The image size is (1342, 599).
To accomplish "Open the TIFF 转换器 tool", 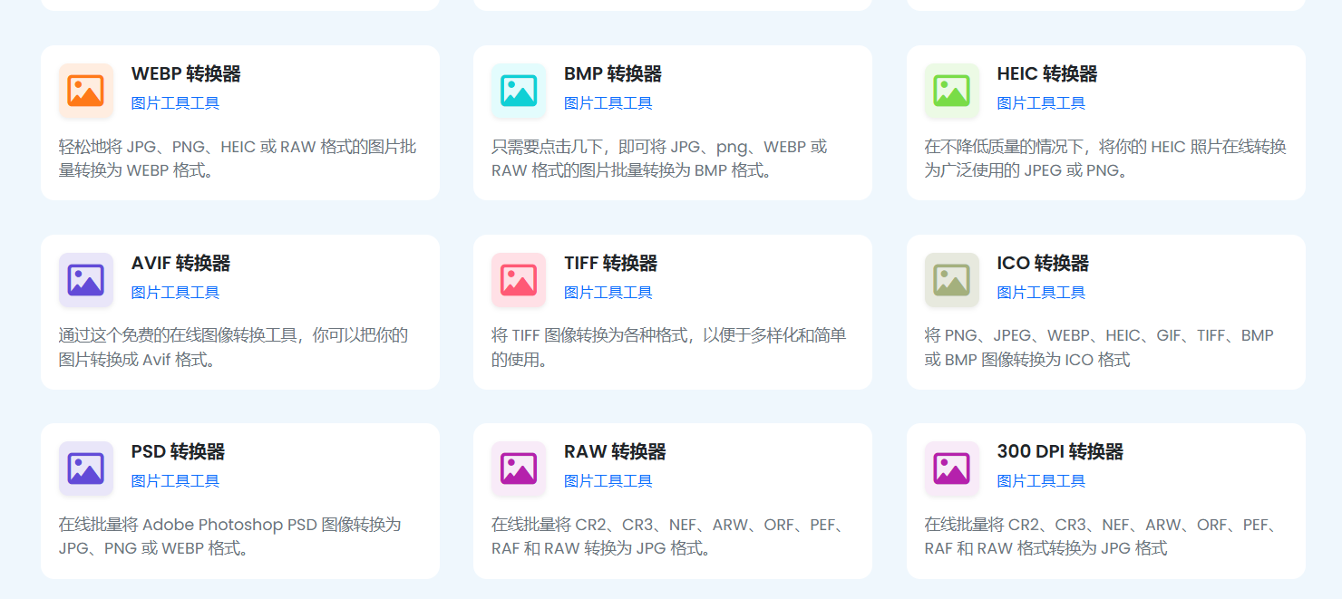I will click(x=611, y=264).
